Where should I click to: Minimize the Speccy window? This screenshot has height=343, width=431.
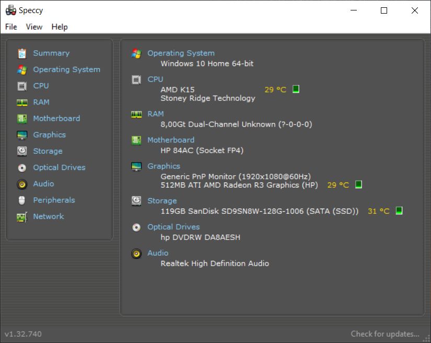[x=354, y=10]
